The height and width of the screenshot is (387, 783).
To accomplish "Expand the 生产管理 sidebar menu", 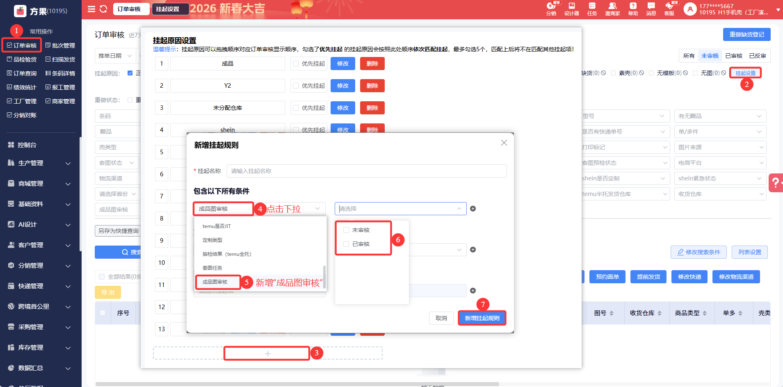I will (39, 163).
